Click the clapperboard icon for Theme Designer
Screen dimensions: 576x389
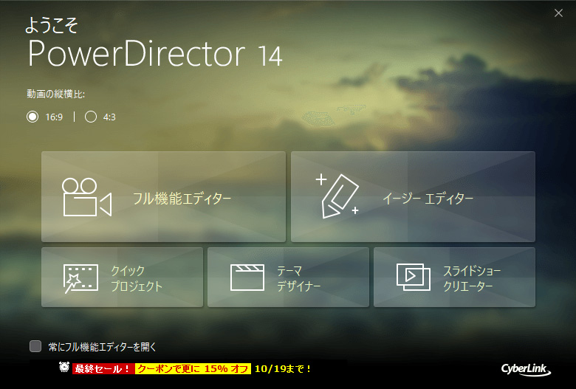coord(247,278)
